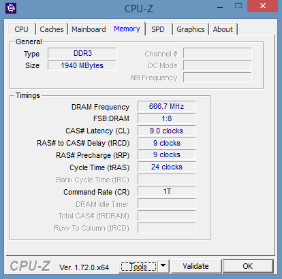Open the Mainboard tab
This screenshot has height=279, width=282.
tap(89, 29)
